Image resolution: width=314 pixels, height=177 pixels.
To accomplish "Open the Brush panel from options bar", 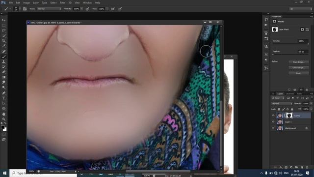I will (x=25, y=9).
